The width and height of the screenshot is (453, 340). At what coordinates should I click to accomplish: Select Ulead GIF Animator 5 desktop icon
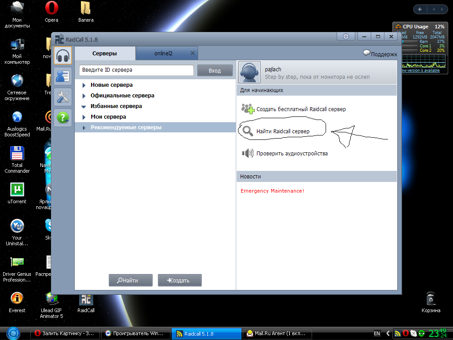pos(51,305)
